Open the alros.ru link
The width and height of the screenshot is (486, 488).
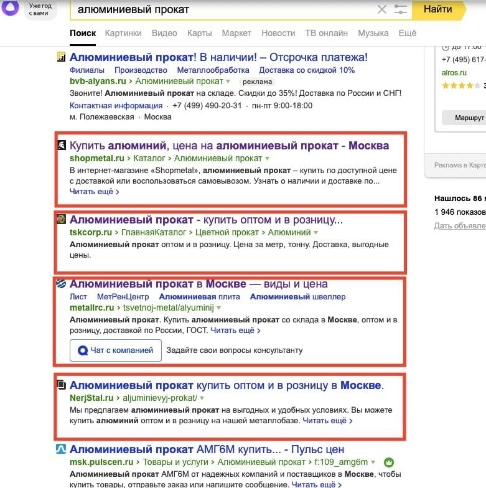(454, 72)
